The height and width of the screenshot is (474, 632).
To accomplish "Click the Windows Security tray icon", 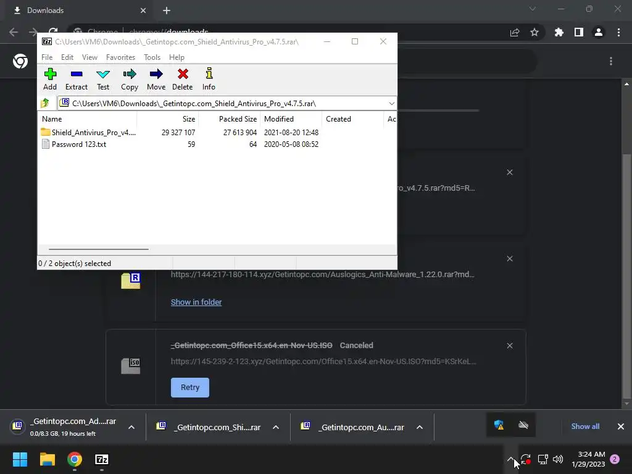I will [499, 425].
